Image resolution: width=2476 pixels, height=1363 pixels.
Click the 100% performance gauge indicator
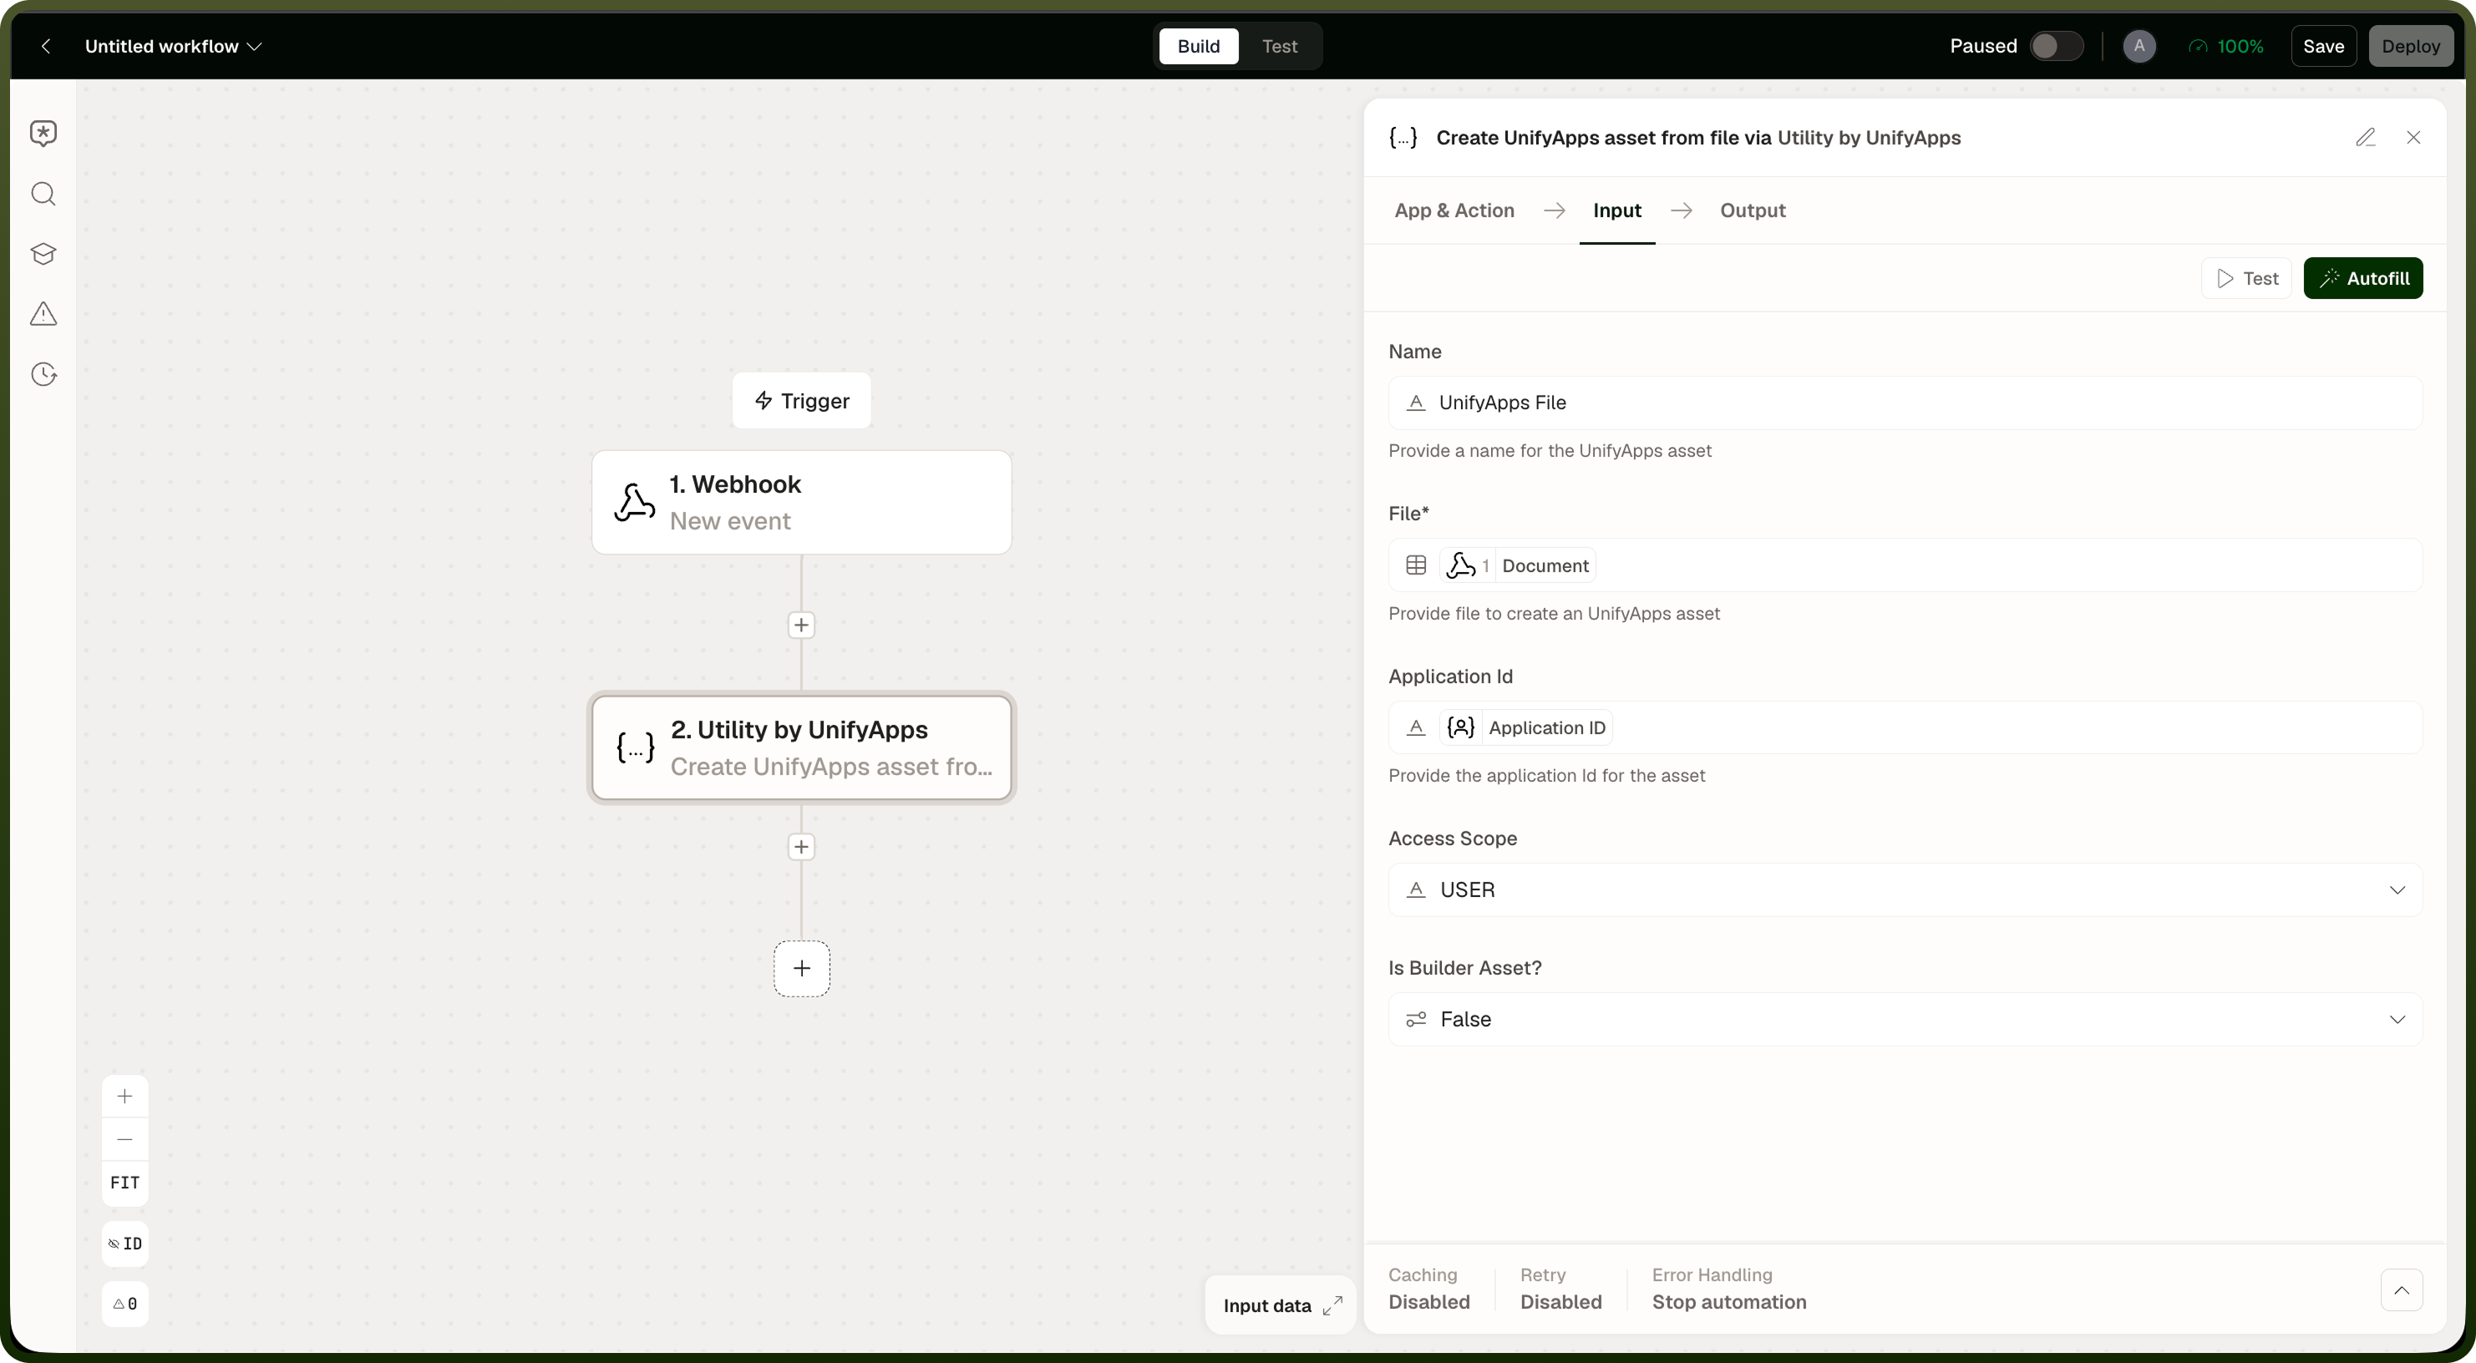tap(2225, 46)
